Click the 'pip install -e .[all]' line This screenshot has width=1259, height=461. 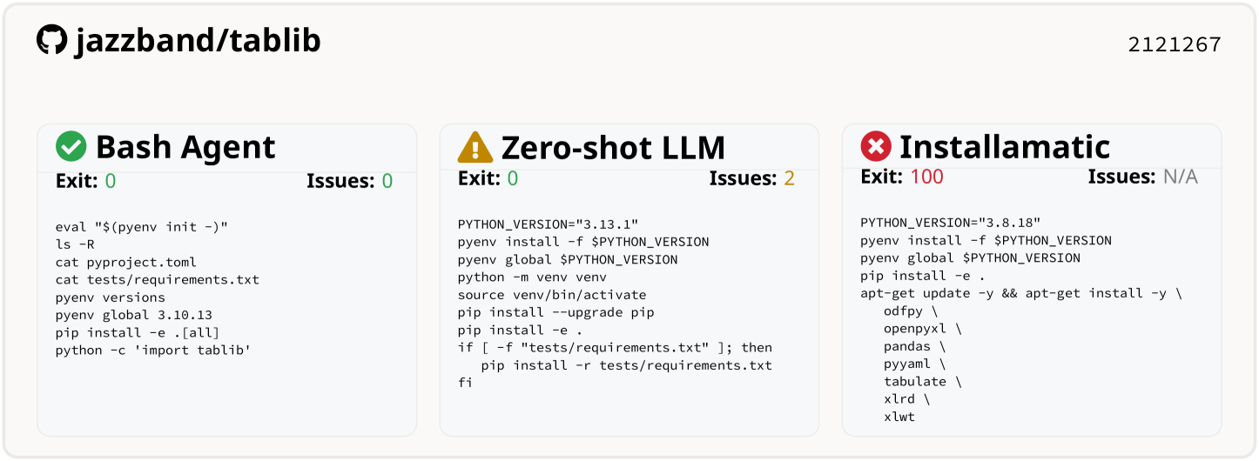[x=138, y=333]
